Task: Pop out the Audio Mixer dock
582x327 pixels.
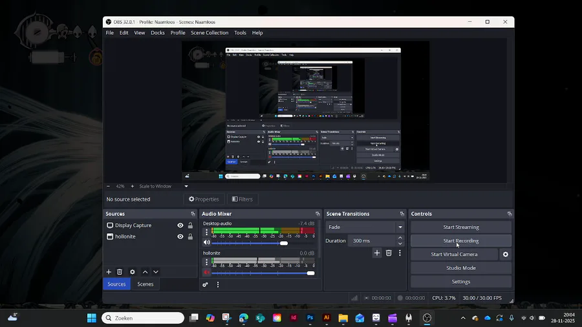Action: click(318, 214)
